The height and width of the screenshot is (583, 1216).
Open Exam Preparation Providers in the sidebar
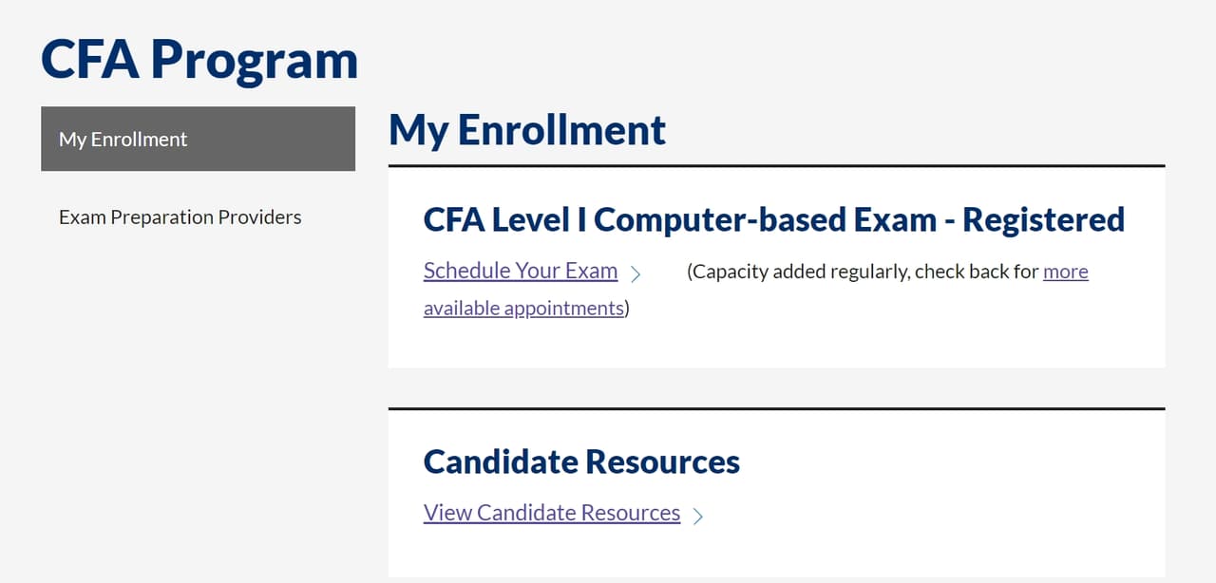180,216
